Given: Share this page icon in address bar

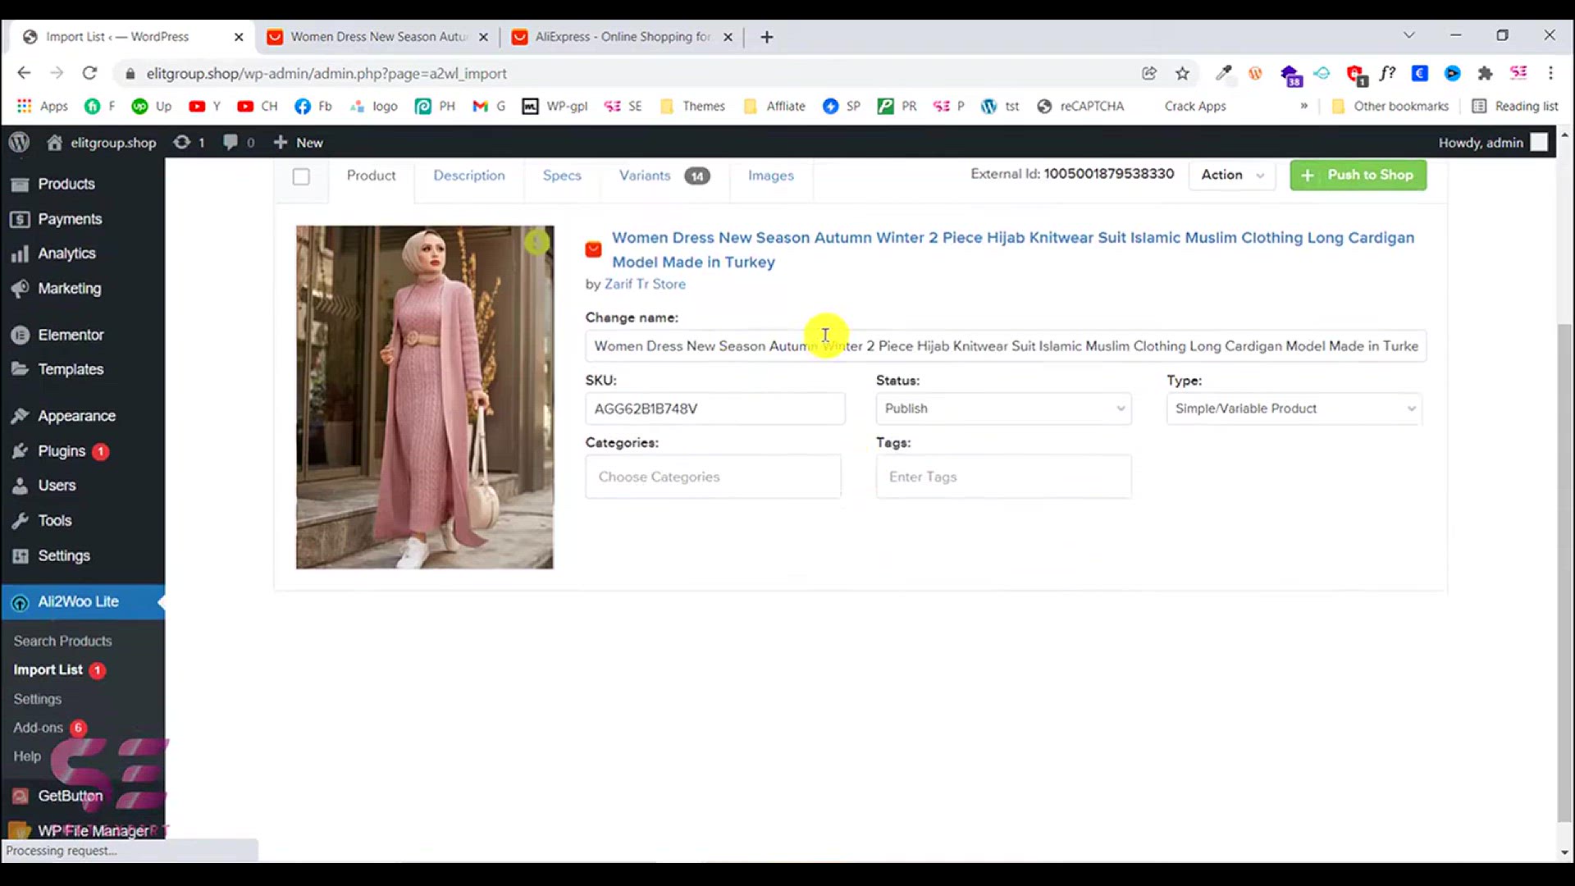Looking at the screenshot, I should point(1149,74).
